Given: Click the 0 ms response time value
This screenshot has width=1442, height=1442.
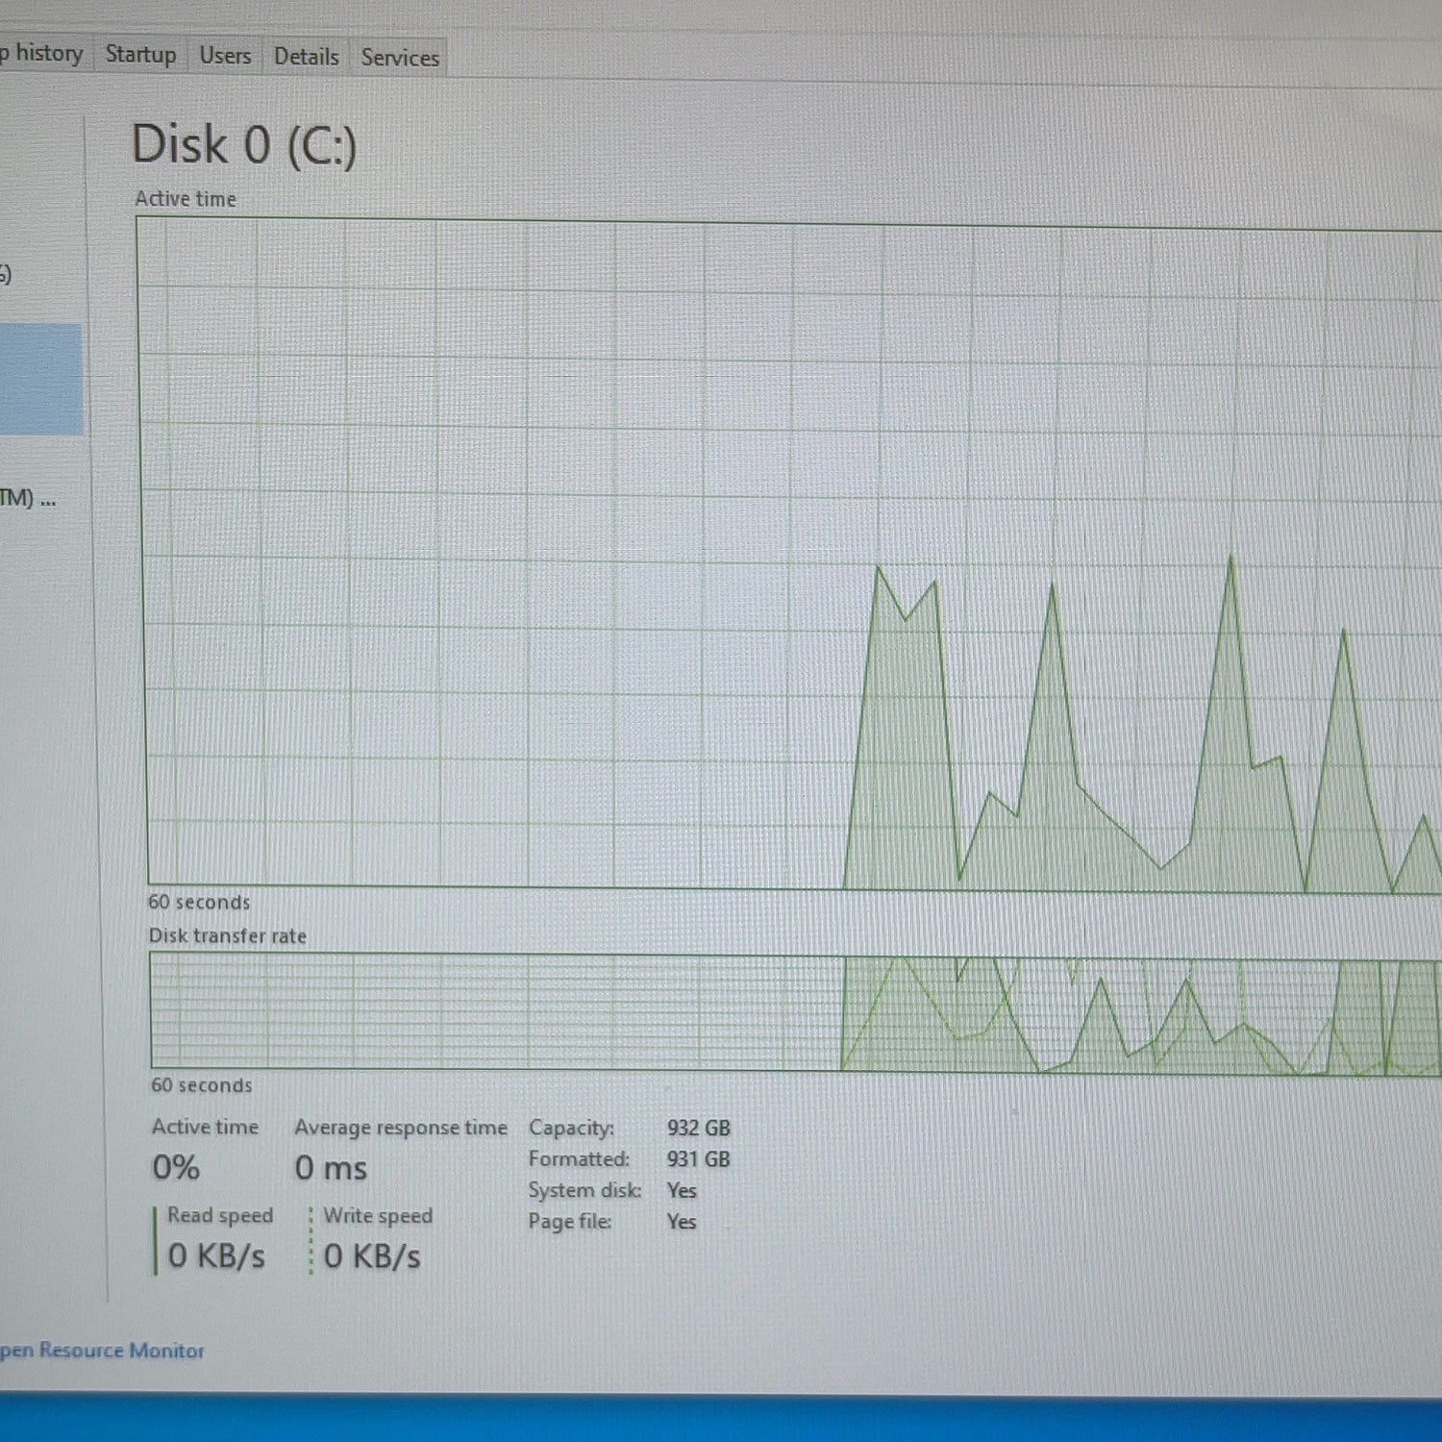Looking at the screenshot, I should click(x=331, y=1168).
